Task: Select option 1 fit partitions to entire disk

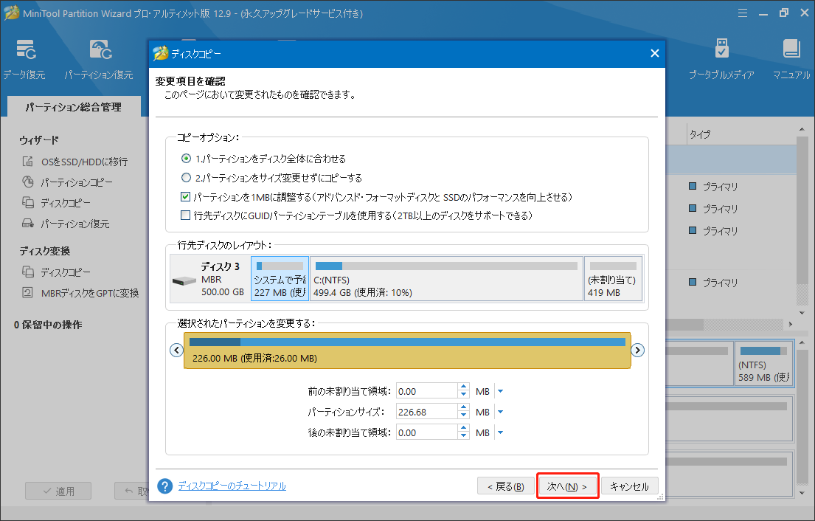Action: point(186,158)
